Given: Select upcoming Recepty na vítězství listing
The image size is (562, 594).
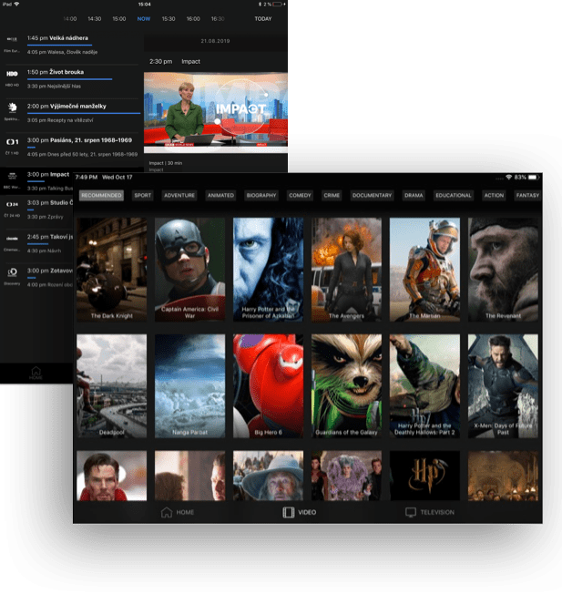Looking at the screenshot, I should [x=60, y=120].
